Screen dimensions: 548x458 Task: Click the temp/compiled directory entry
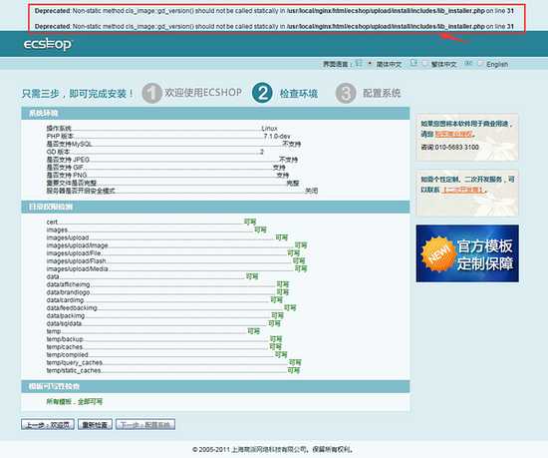(x=67, y=354)
